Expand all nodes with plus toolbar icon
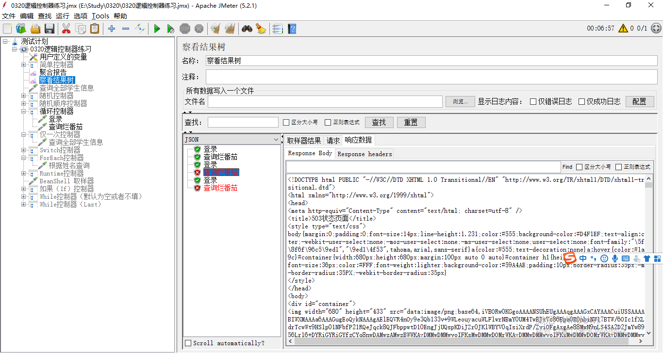The image size is (663, 353). click(112, 29)
